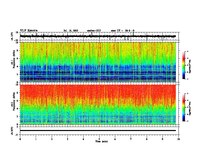
Task: Click the "station=OUJ" header text
Action: coord(94,31)
